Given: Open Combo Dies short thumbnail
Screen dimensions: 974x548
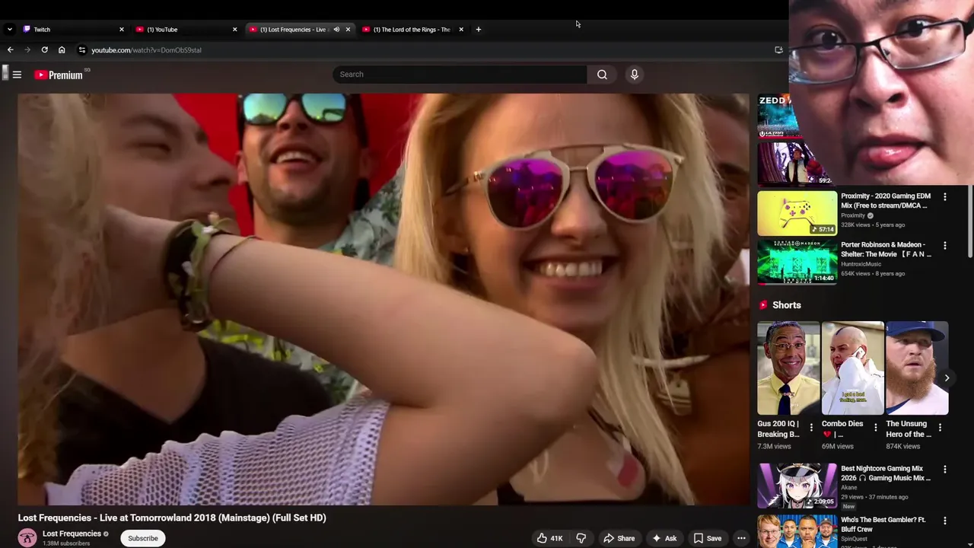Looking at the screenshot, I should [x=852, y=368].
